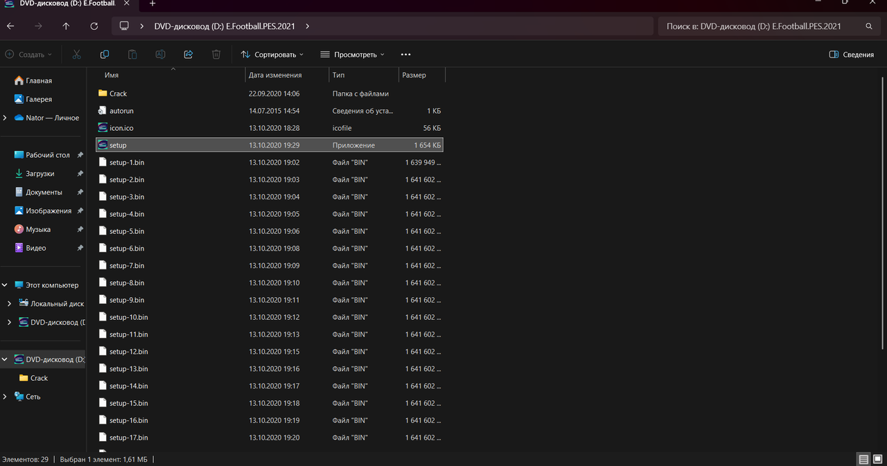Switch to details list view icon in status bar
This screenshot has height=466, width=887.
click(x=863, y=459)
